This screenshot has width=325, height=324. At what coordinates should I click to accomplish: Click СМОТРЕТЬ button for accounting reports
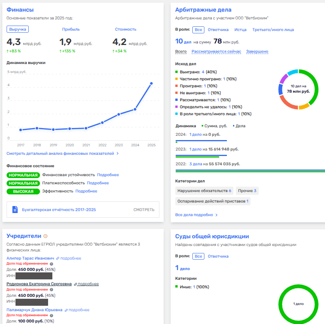(x=144, y=210)
